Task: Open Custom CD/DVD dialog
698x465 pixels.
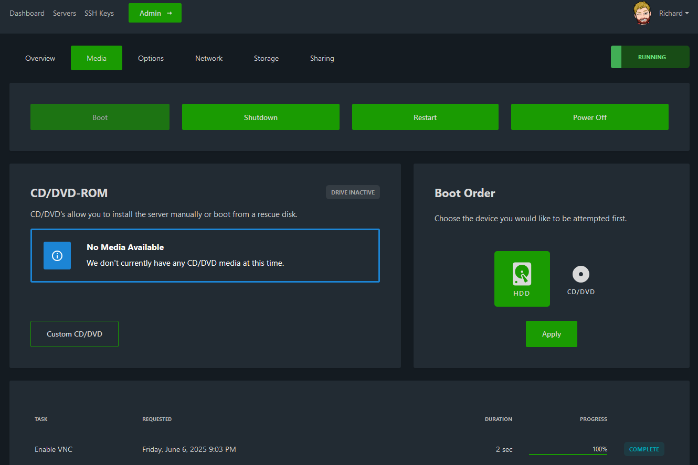Action: coord(75,334)
